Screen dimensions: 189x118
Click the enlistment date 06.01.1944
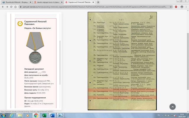pos(29,78)
